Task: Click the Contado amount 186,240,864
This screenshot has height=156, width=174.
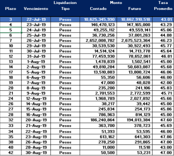Action: (x=98, y=120)
